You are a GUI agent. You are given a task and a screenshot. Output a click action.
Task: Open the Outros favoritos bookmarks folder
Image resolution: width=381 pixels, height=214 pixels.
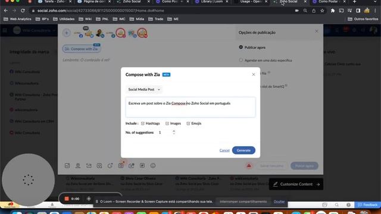pyautogui.click(x=363, y=19)
